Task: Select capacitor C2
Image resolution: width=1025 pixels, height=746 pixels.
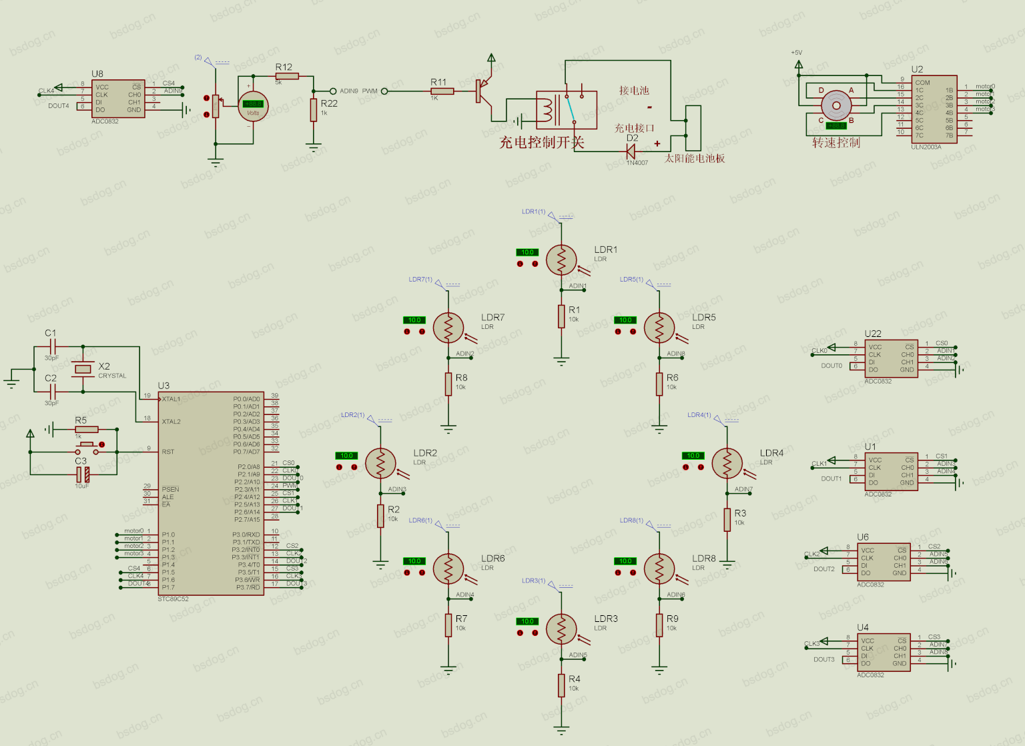Action: click(x=53, y=392)
